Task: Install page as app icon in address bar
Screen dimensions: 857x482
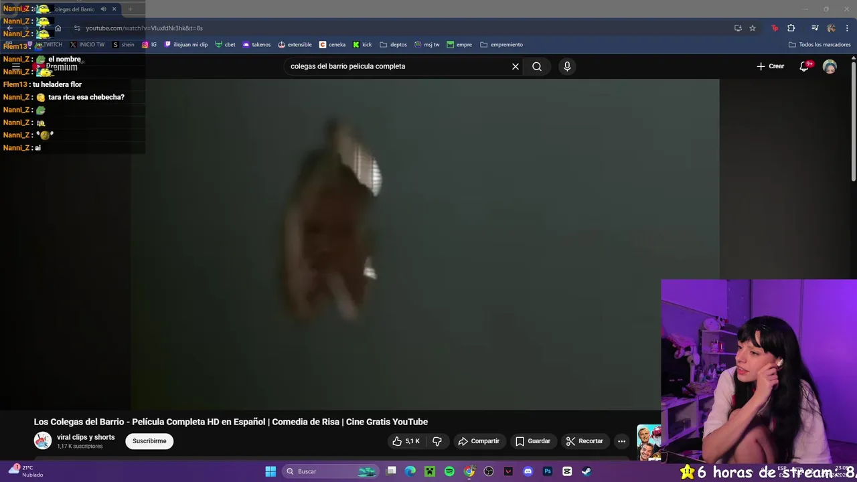Action: tap(738, 28)
